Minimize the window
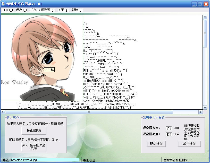Viewport: 210px width, 163px height. [194, 4]
